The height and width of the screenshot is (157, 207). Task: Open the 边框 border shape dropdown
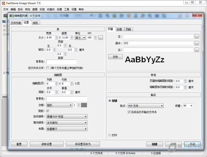pos(59,105)
